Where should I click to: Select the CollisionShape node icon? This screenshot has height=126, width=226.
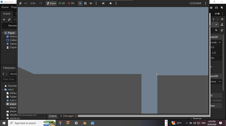coord(8,40)
